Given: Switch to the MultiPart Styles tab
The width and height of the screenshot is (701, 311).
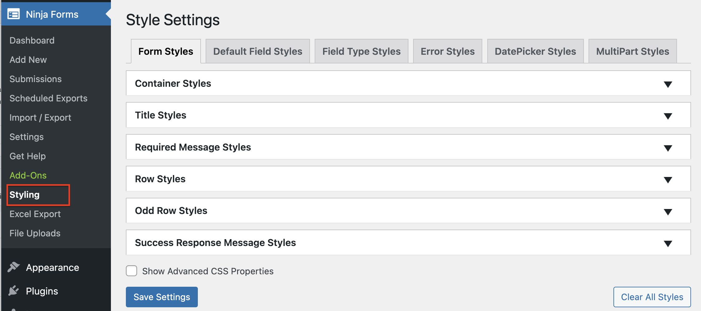Looking at the screenshot, I should [632, 51].
